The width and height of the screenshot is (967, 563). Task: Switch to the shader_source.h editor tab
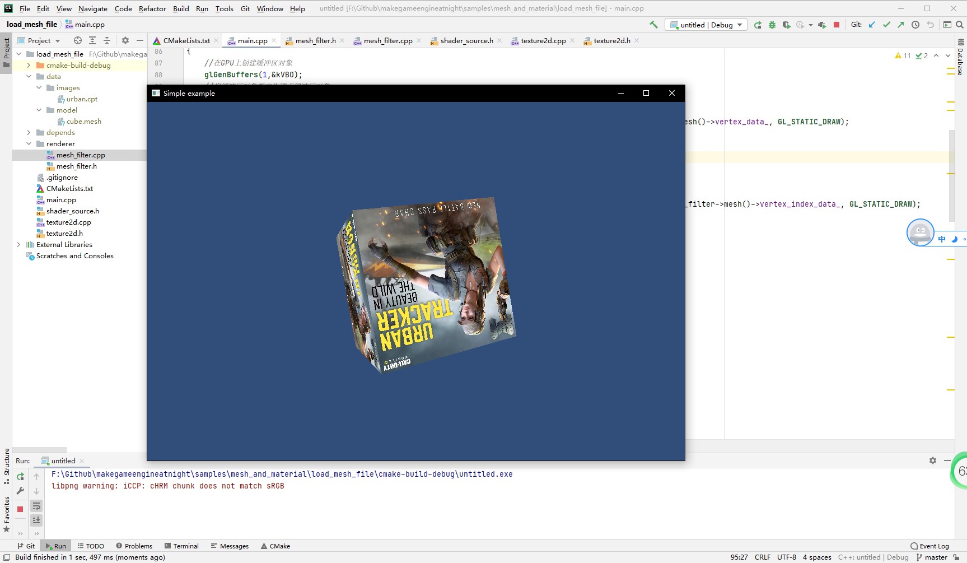466,40
